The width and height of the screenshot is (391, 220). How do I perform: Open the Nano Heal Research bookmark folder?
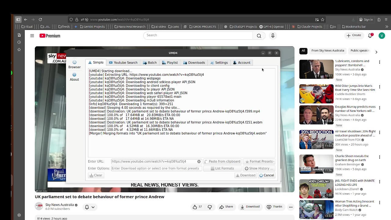(x=130, y=27)
